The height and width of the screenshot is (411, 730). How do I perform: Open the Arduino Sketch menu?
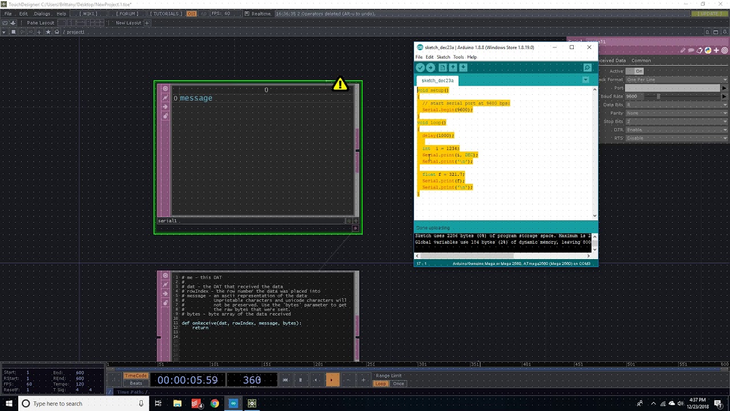pyautogui.click(x=443, y=57)
